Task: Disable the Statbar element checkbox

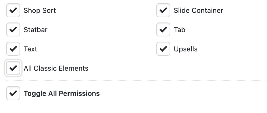Action: [x=13, y=30]
